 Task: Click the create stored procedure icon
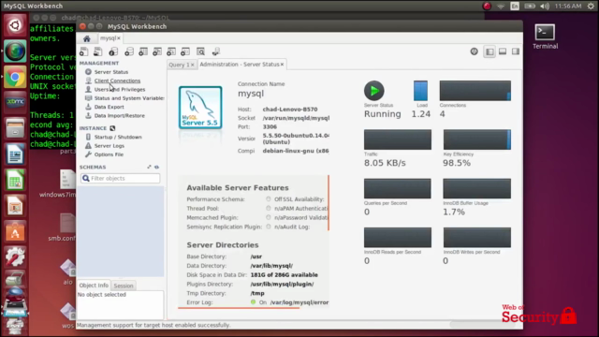click(x=171, y=51)
